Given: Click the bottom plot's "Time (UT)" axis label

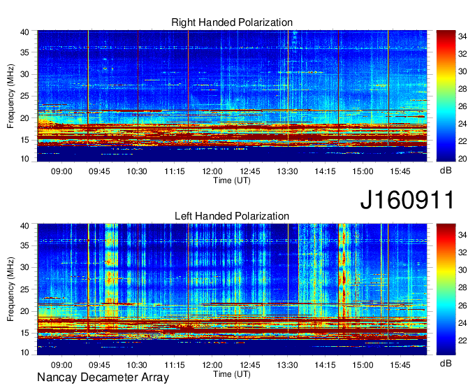Looking at the screenshot, I should [232, 374].
